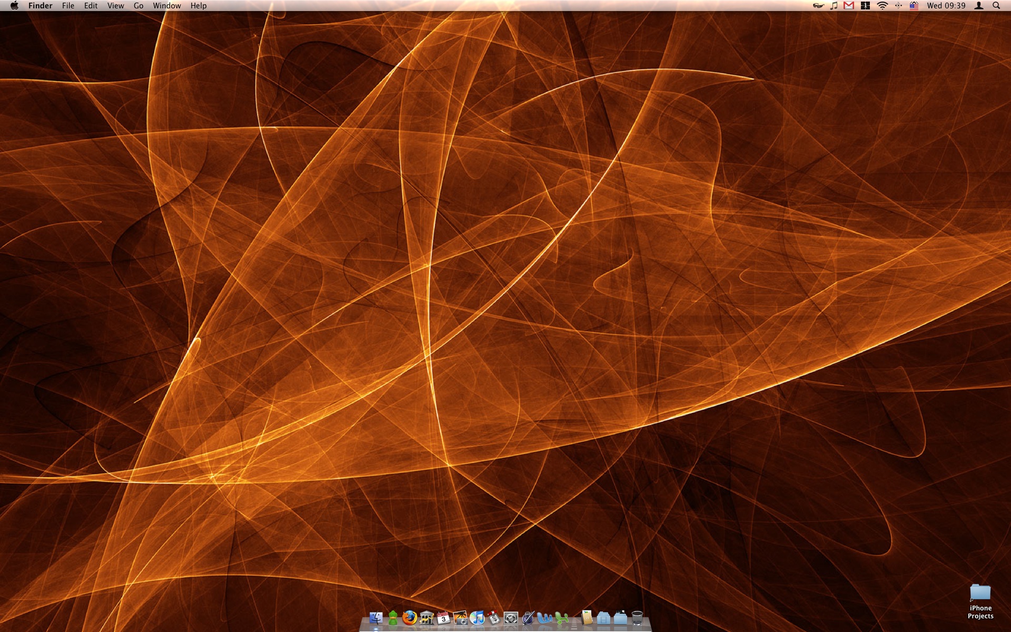Open Microsoft Excel in Dock
This screenshot has width=1011, height=632.
pyautogui.click(x=561, y=618)
